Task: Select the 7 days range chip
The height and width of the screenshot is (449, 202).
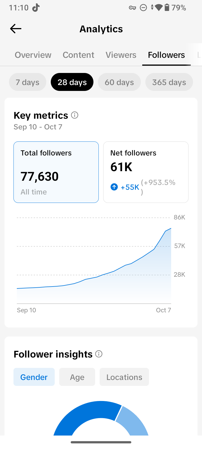Action: pos(27,82)
